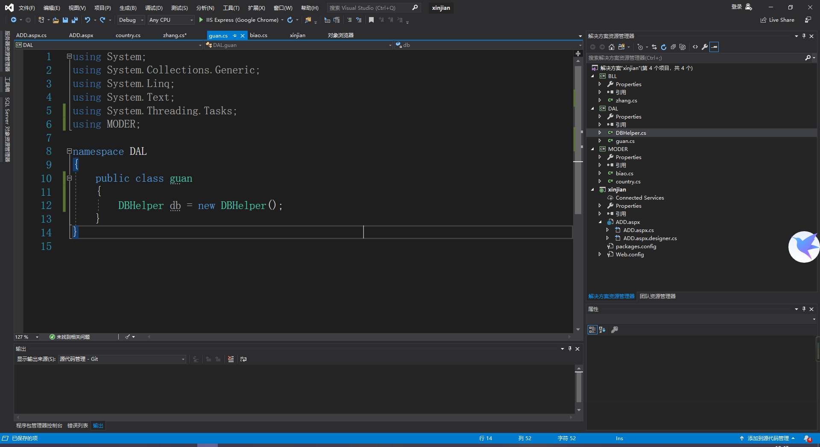
Task: Comment out the selected lines
Action: pos(349,20)
